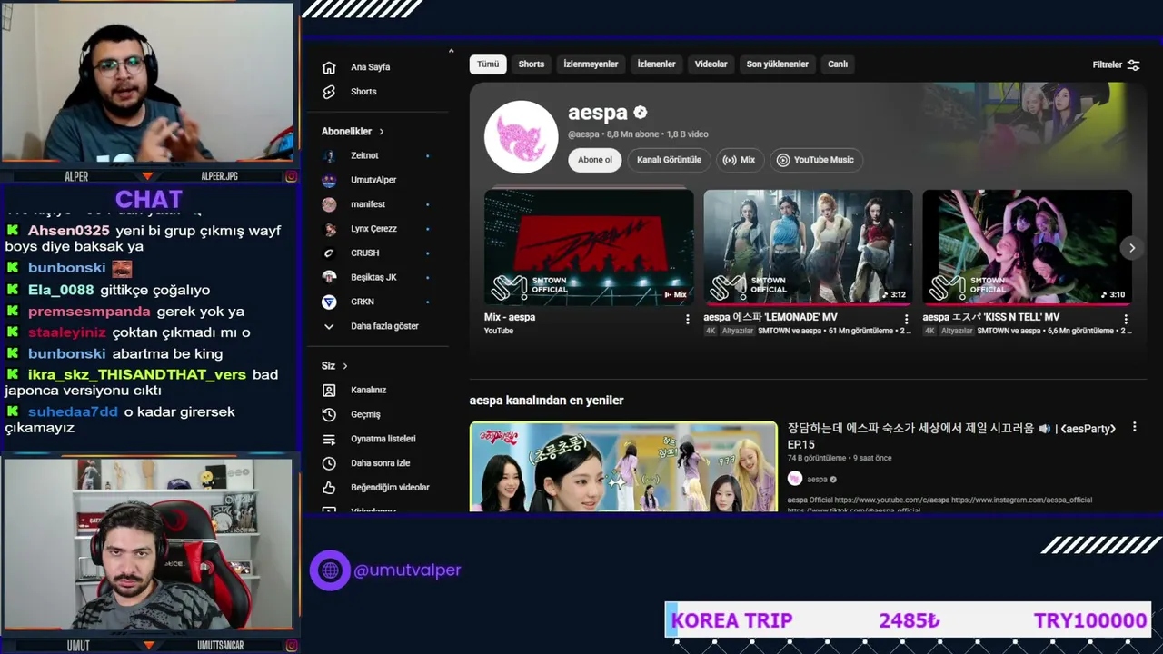Play the aesParty EP.15 video thumbnail
The height and width of the screenshot is (654, 1163).
[x=623, y=467]
